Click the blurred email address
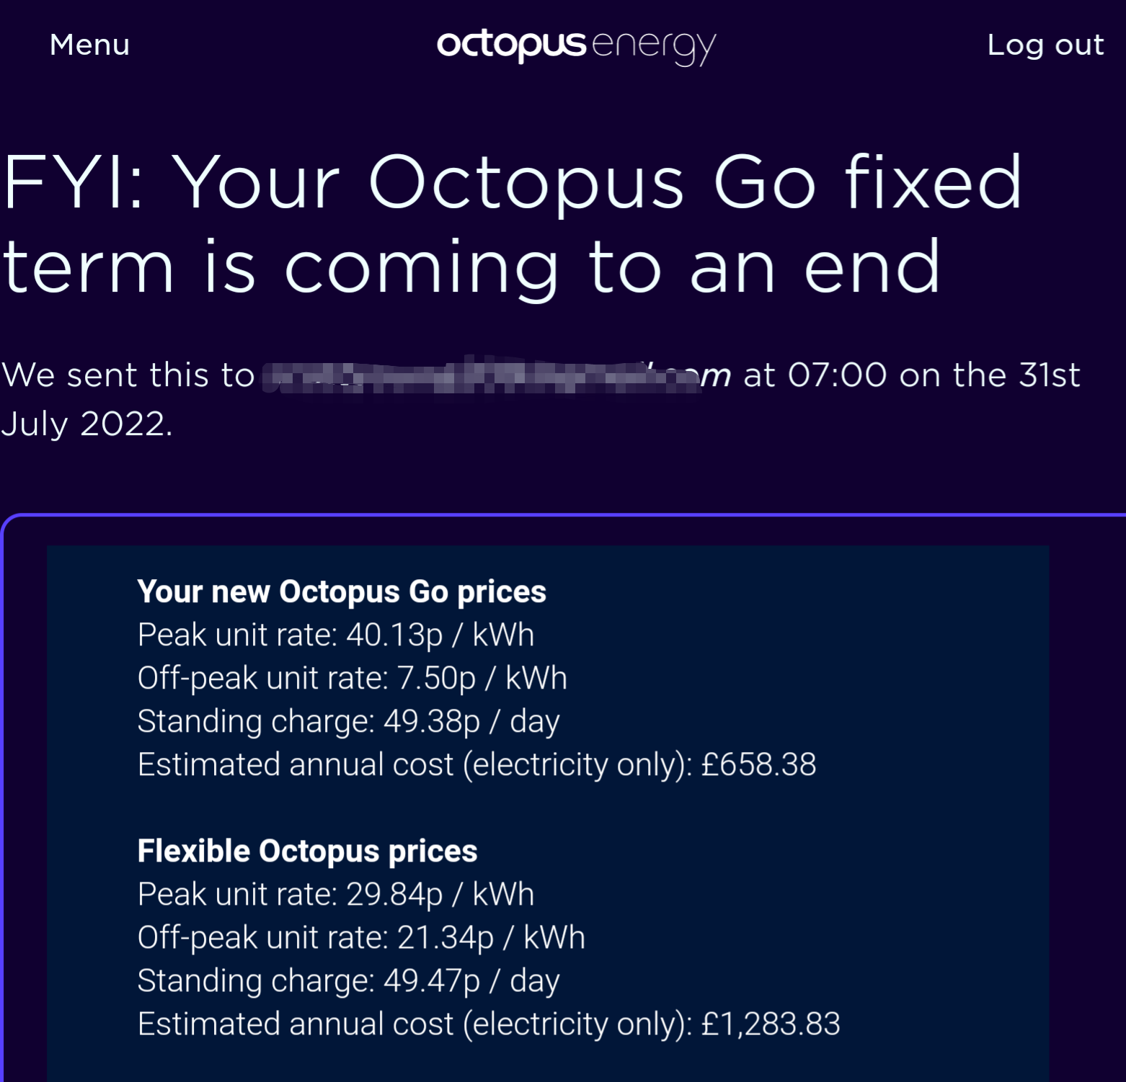The image size is (1126, 1082). click(x=497, y=375)
